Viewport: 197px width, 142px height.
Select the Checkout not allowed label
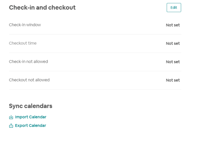(29, 80)
